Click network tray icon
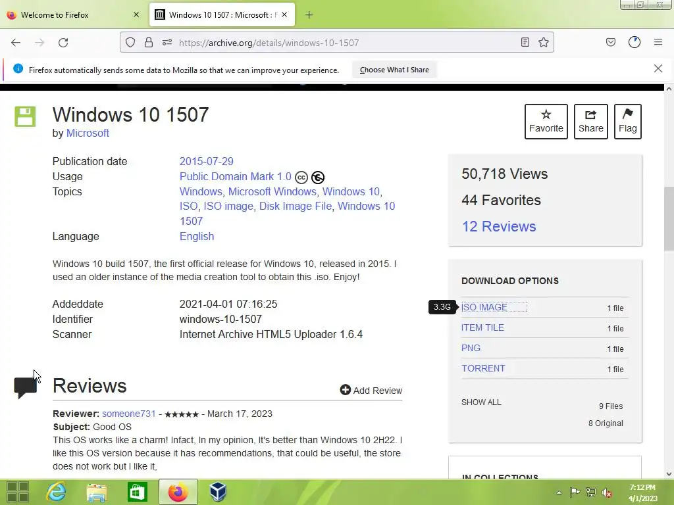 pyautogui.click(x=591, y=492)
